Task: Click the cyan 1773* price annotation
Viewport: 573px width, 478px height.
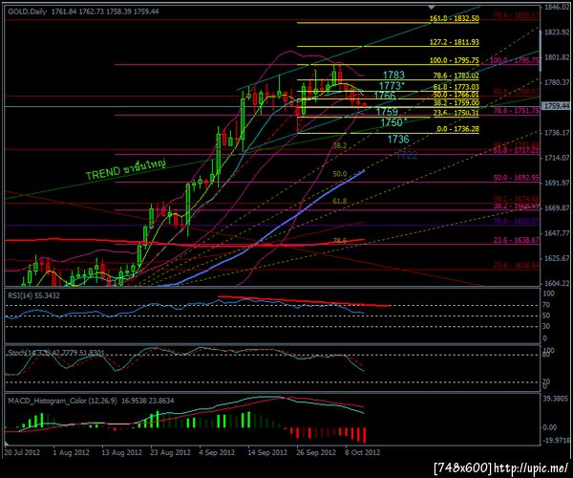Action: tap(393, 86)
